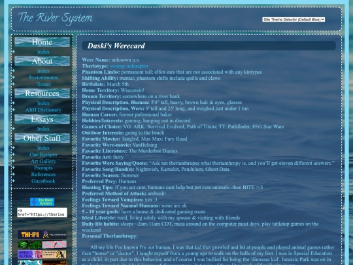353x265 pixels.
Task: Click the text 'Favorite Were-movie: VanHelsing'
Action: tap(120, 145)
